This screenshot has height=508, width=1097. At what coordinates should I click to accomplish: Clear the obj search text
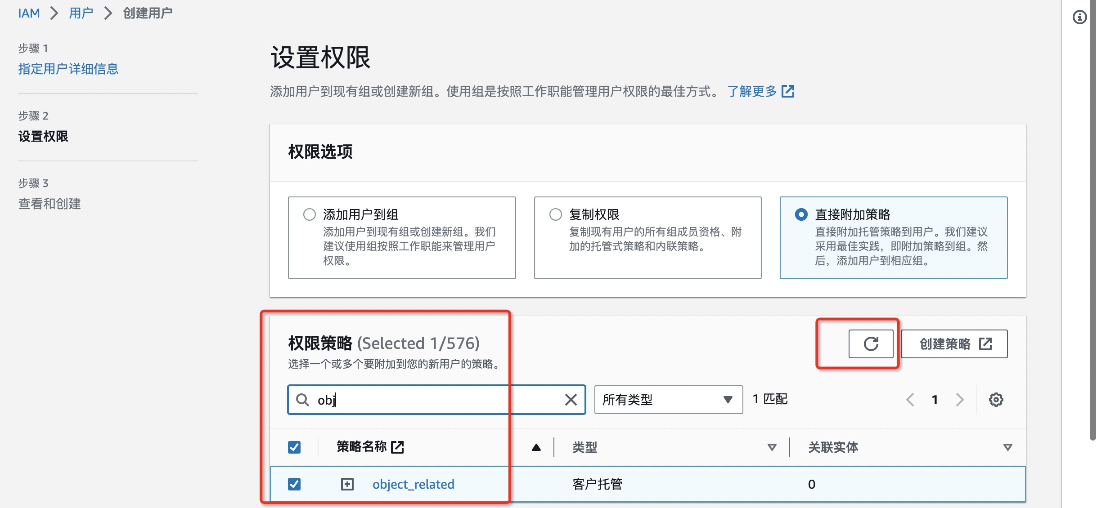tap(571, 400)
